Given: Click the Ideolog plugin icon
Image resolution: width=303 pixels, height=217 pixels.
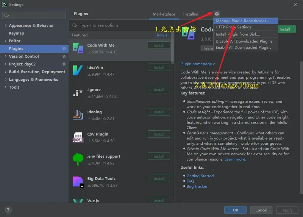Looking at the screenshot, I should 78,115.
